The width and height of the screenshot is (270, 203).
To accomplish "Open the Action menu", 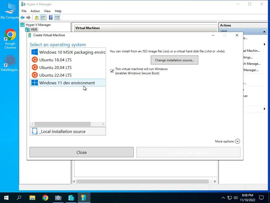I will tap(35, 11).
